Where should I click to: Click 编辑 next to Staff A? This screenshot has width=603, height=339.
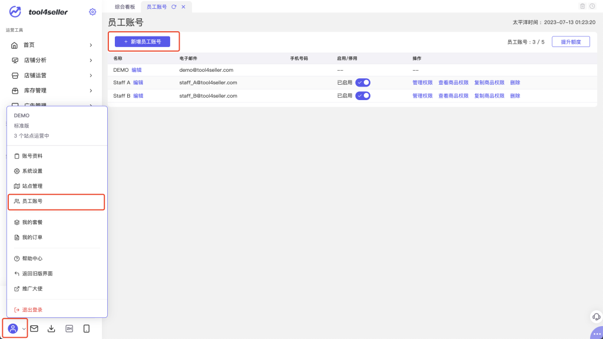coord(138,82)
